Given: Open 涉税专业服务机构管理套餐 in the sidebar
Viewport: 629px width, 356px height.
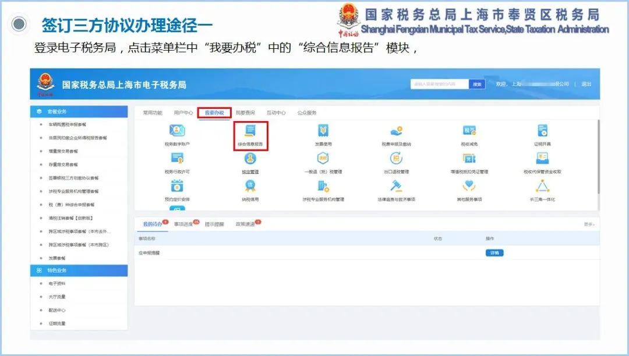Looking at the screenshot, I should click(x=73, y=191).
